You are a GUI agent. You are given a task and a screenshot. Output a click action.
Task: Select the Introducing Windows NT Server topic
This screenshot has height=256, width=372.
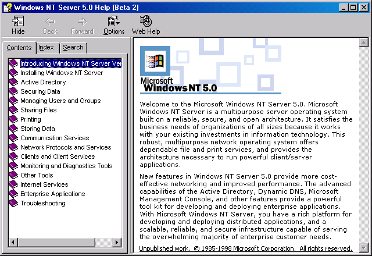click(71, 63)
